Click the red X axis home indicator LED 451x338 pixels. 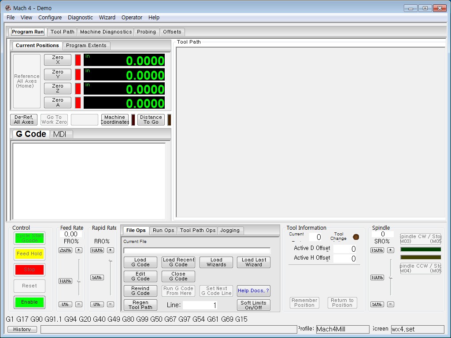click(x=78, y=60)
